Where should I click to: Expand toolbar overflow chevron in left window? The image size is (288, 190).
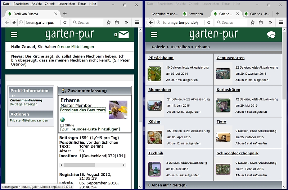(x=126, y=22)
